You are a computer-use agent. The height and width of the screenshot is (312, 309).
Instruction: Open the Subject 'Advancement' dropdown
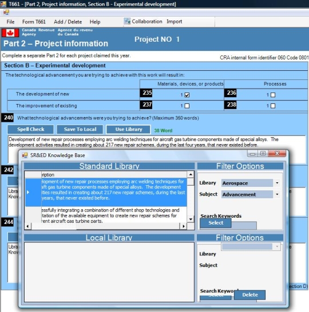tap(277, 194)
